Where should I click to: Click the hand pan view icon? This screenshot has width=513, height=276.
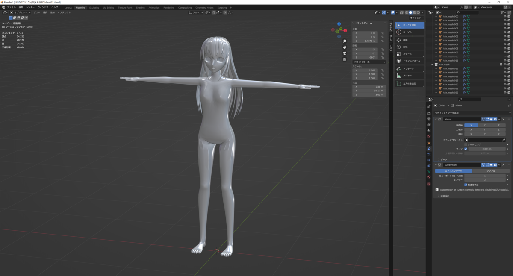coord(345,47)
